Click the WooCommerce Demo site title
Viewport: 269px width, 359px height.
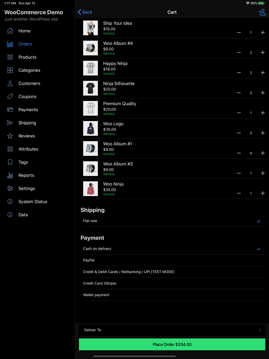point(34,12)
